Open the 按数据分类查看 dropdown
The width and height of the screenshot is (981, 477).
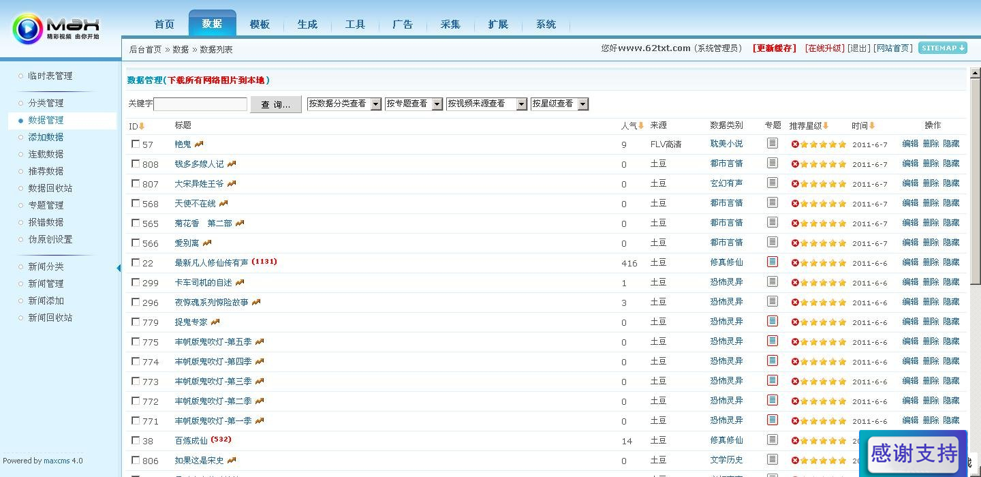[344, 104]
